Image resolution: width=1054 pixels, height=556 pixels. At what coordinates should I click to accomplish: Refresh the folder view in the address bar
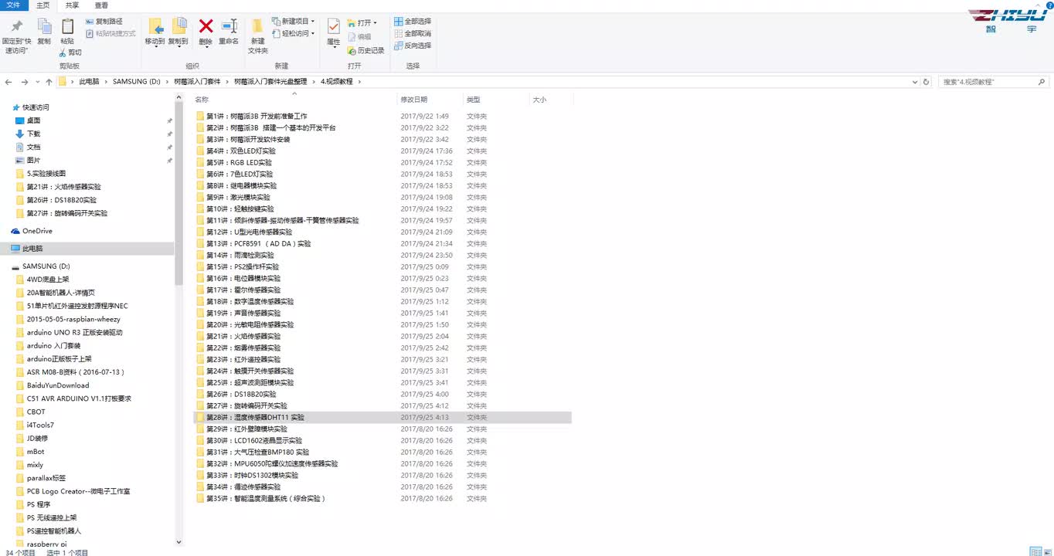click(926, 82)
